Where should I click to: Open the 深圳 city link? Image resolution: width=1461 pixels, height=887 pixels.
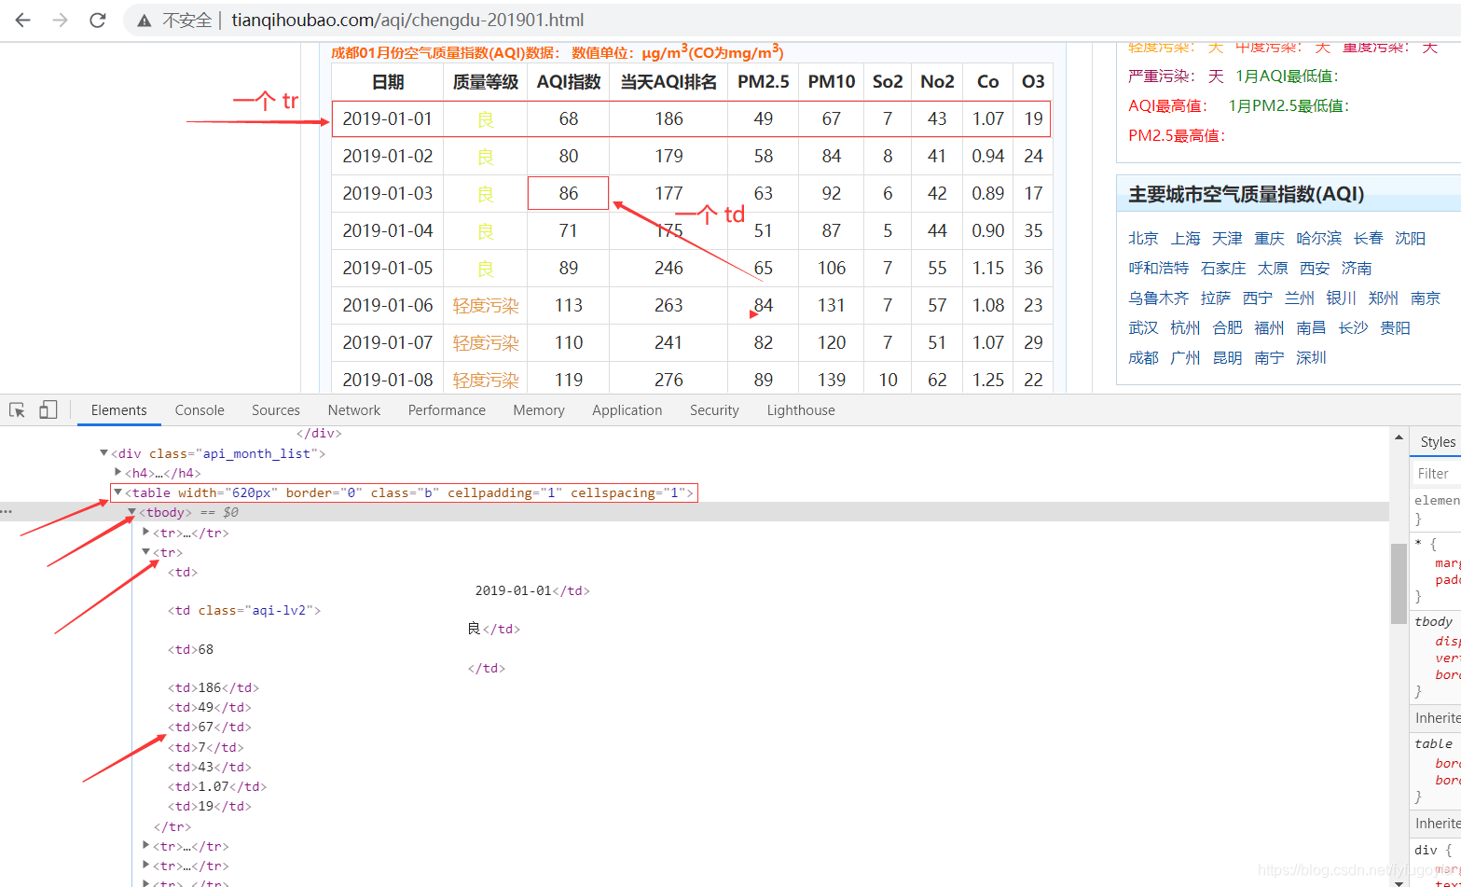point(1311,357)
